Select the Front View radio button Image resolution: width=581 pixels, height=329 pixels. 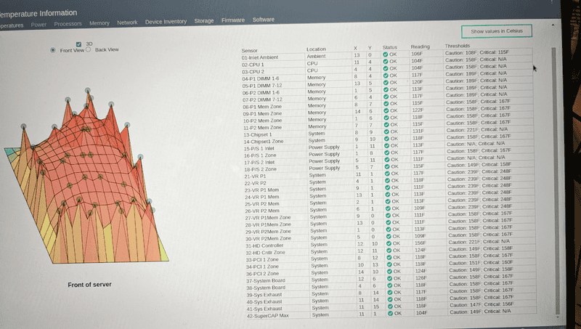pos(52,50)
